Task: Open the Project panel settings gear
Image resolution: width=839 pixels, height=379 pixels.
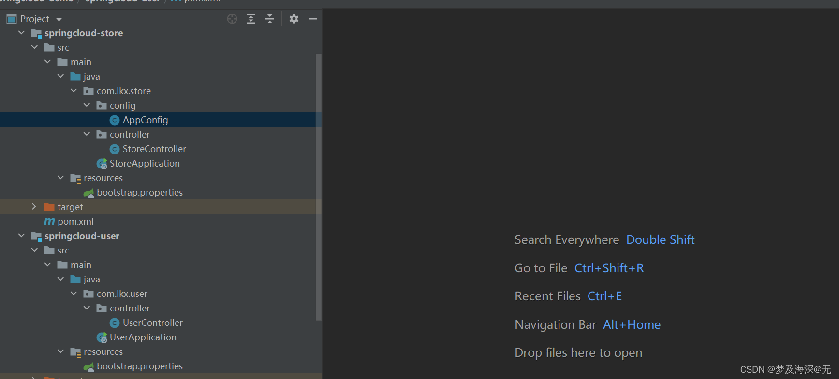Action: (294, 19)
